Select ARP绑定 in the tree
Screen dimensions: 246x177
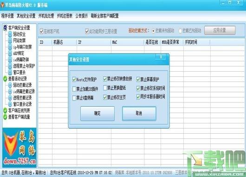point(19,53)
